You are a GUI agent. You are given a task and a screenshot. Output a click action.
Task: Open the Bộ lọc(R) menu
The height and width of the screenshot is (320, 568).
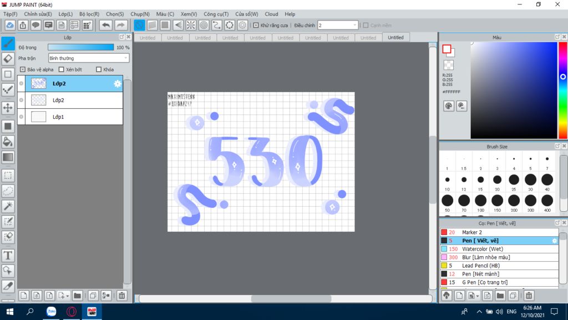click(x=89, y=14)
